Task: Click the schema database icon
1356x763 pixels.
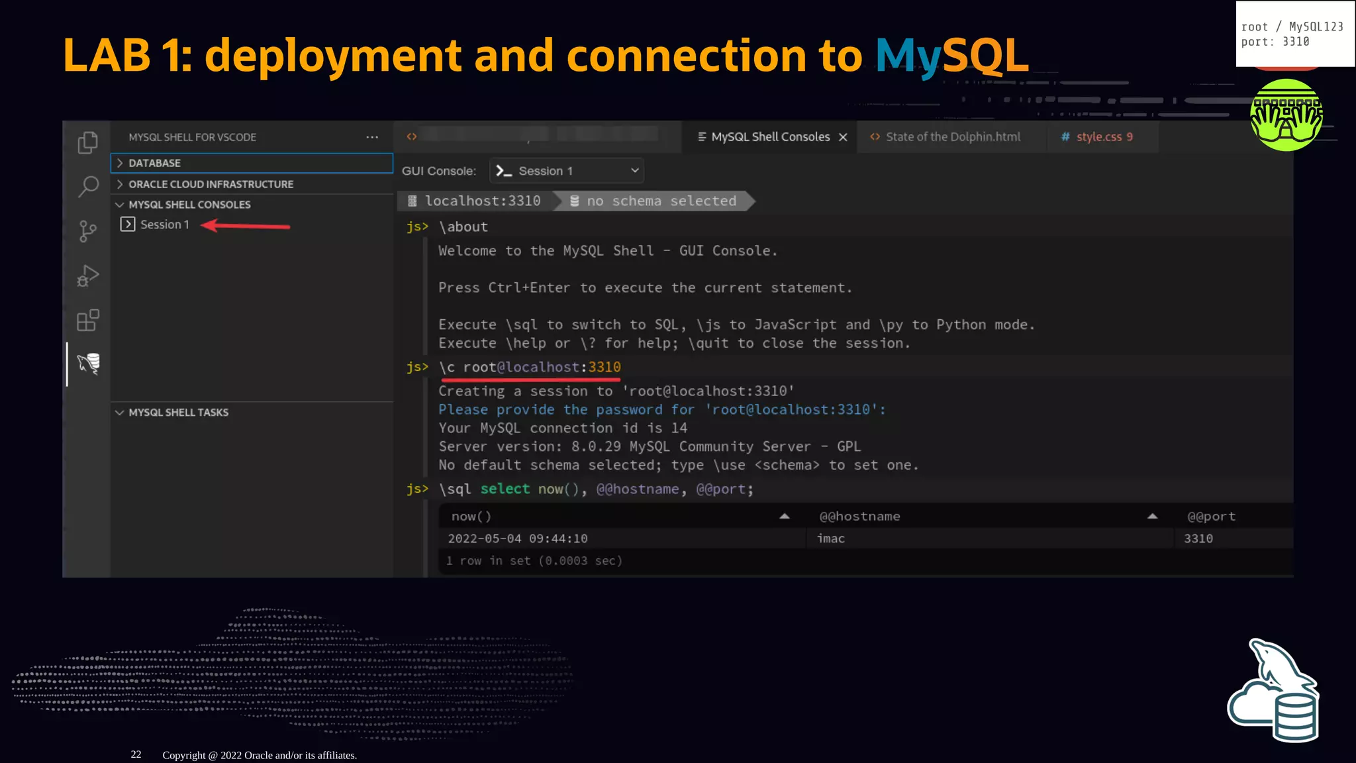Action: click(575, 201)
